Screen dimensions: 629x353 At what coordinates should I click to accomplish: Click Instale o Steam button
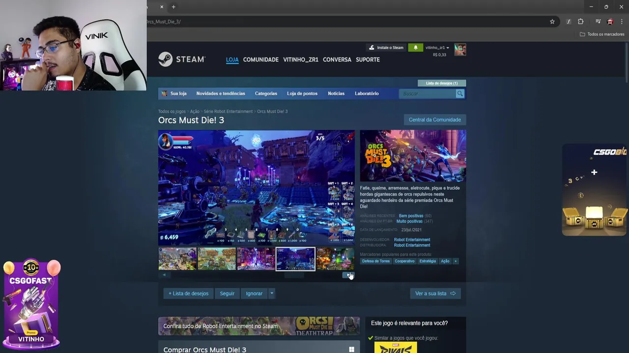tap(386, 48)
